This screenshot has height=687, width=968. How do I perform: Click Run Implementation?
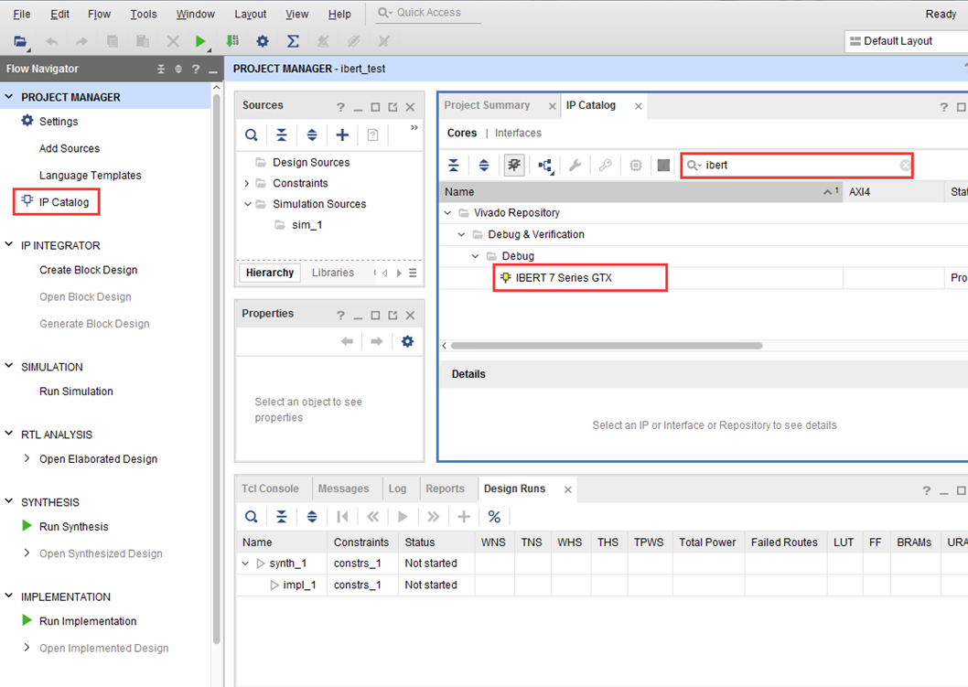pyautogui.click(x=88, y=621)
